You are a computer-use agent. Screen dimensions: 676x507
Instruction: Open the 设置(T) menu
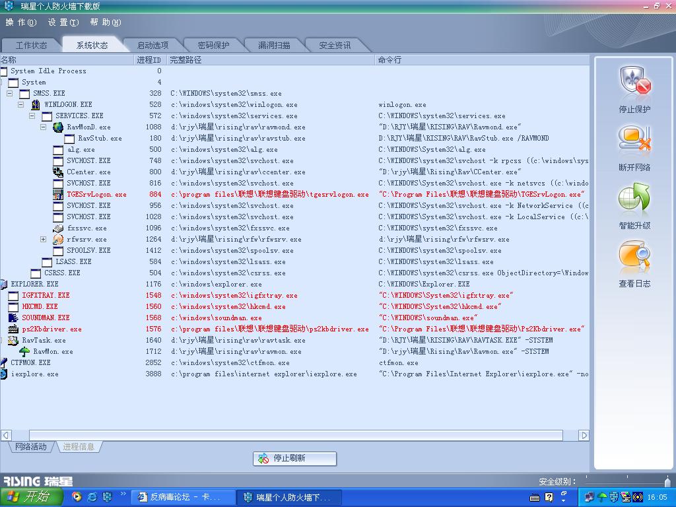point(63,22)
